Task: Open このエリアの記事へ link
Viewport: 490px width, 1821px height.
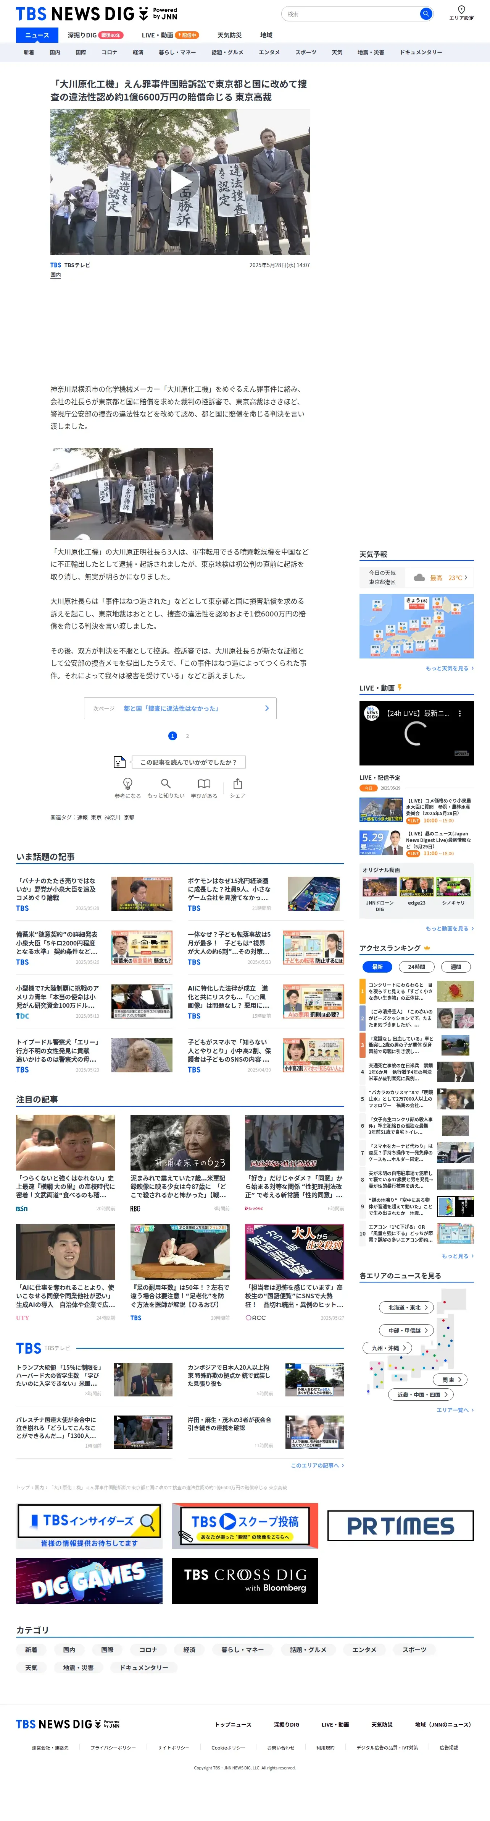Action: click(x=317, y=1466)
